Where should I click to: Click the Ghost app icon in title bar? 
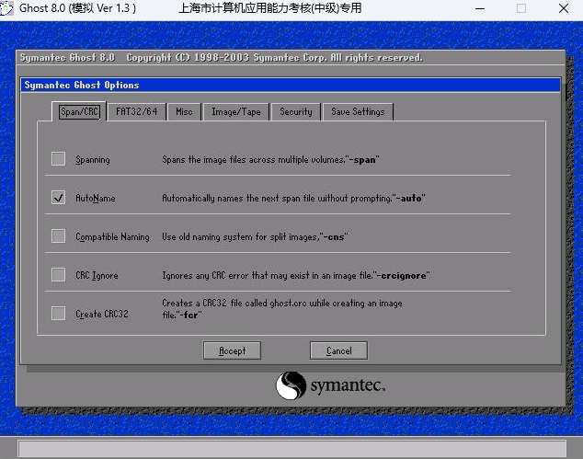pos(6,8)
